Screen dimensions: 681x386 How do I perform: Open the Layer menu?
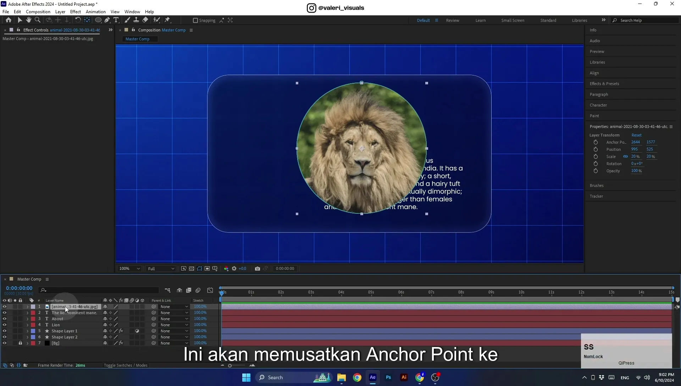(60, 12)
